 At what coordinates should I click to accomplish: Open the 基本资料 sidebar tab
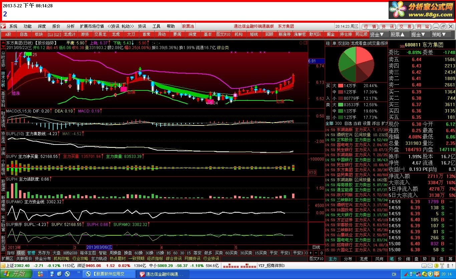[x=3, y=99]
